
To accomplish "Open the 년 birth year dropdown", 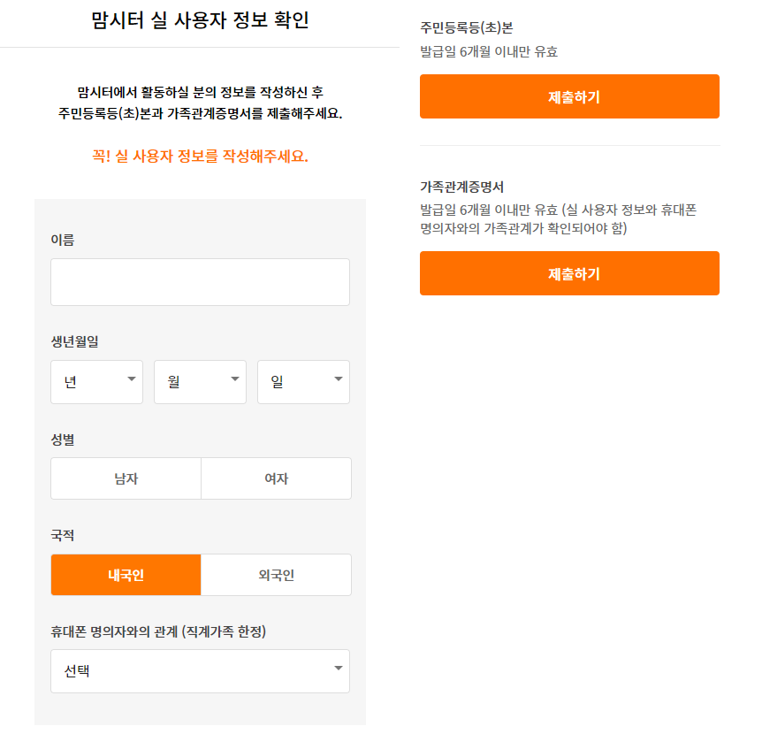I will [96, 382].
